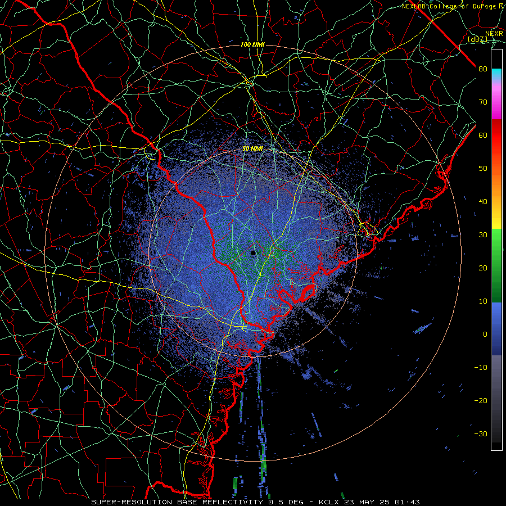
Task: Click the -20 dBZ value on the color scale
Action: 481,400
